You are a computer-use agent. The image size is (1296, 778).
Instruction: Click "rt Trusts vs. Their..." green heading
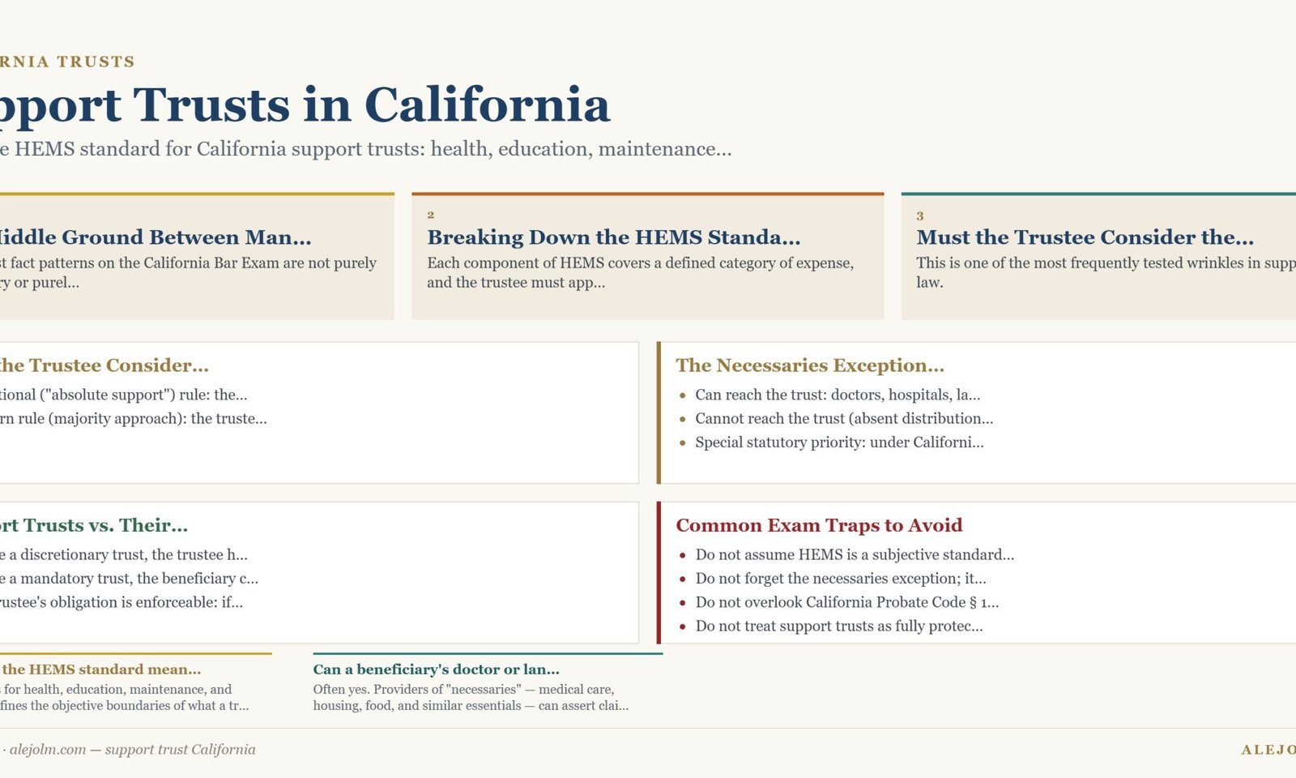pyautogui.click(x=94, y=525)
